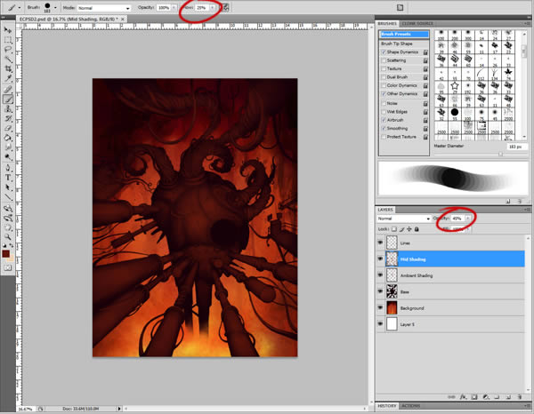Select the History Brush tool
The height and width of the screenshot is (414, 534).
(7, 119)
